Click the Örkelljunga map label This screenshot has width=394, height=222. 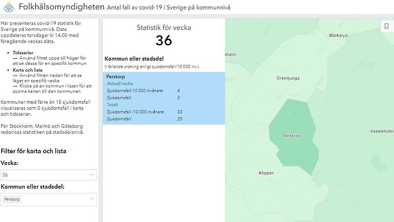click(288, 79)
